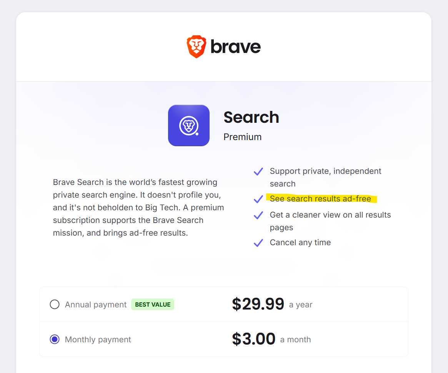Click the checkmark beside 'Get a cleaner view'

[x=258, y=215]
